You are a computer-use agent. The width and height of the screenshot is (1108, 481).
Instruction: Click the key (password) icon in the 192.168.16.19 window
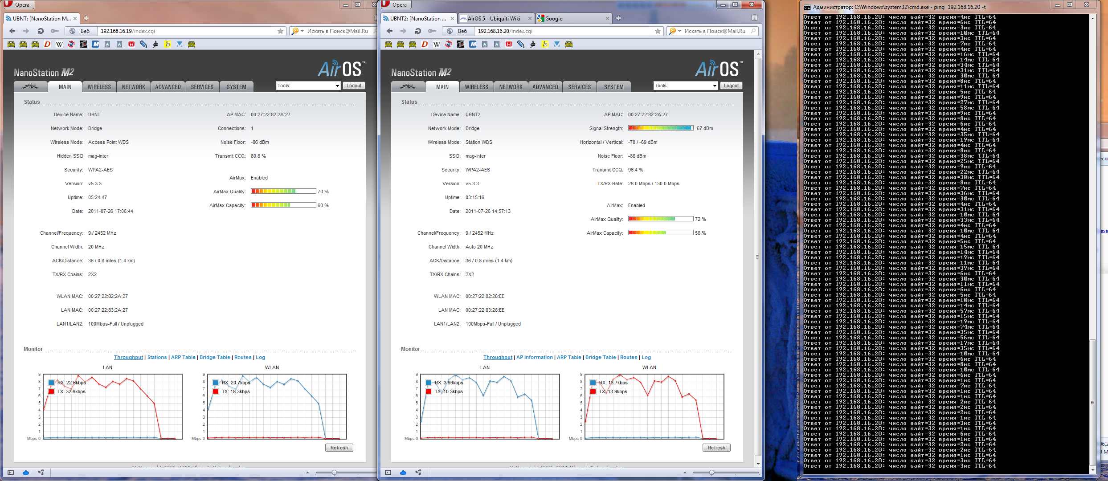[55, 31]
